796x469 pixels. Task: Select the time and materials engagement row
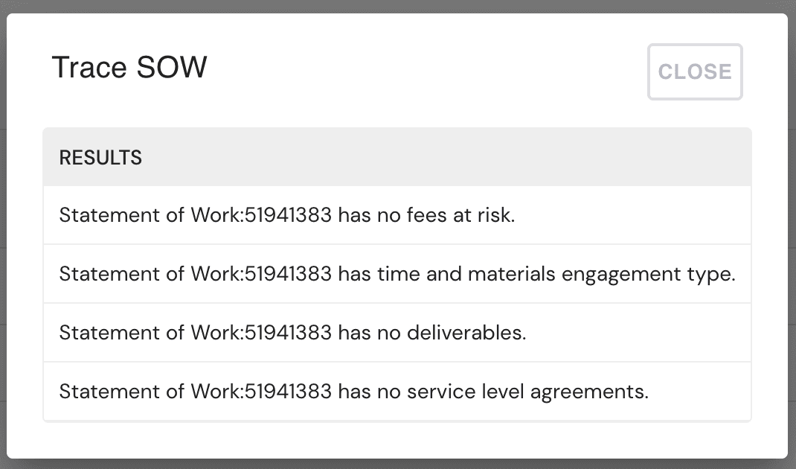[397, 274]
